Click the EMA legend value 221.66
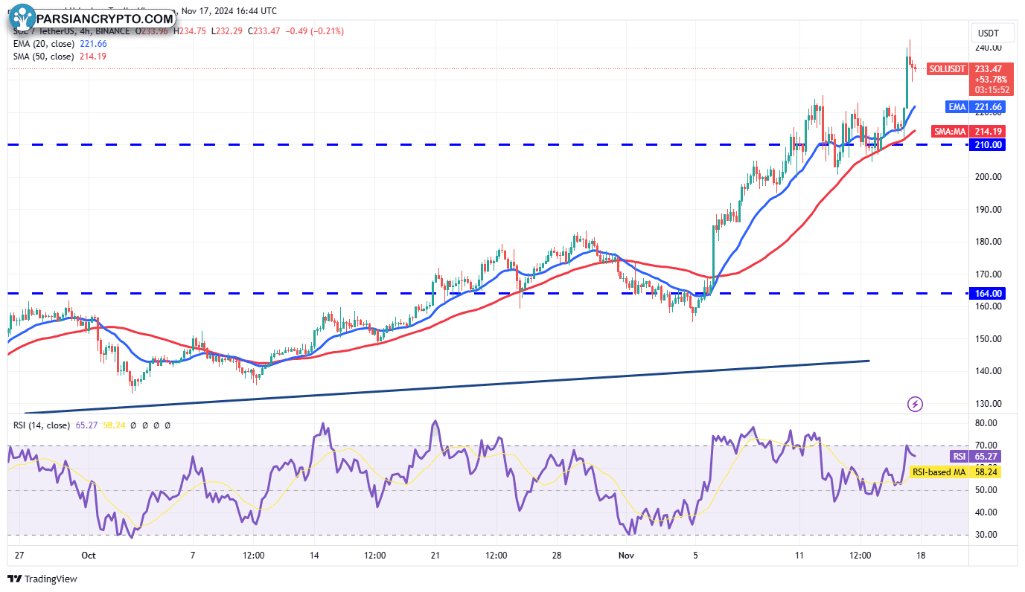Viewport: 1025px width, 592px height. coord(93,44)
